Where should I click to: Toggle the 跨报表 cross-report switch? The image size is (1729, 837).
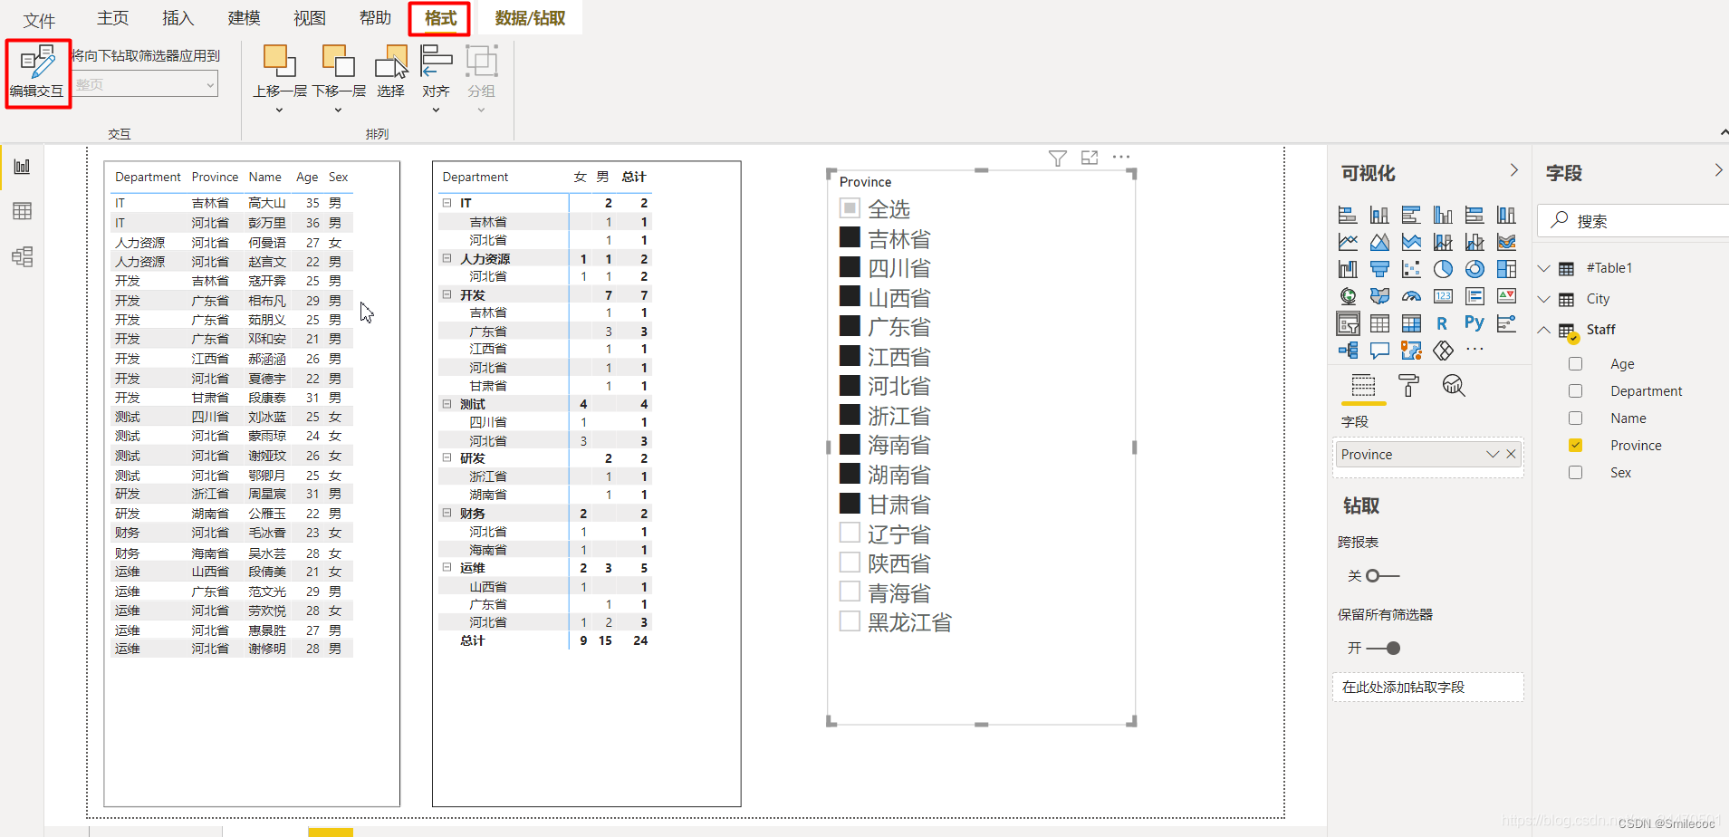point(1382,575)
